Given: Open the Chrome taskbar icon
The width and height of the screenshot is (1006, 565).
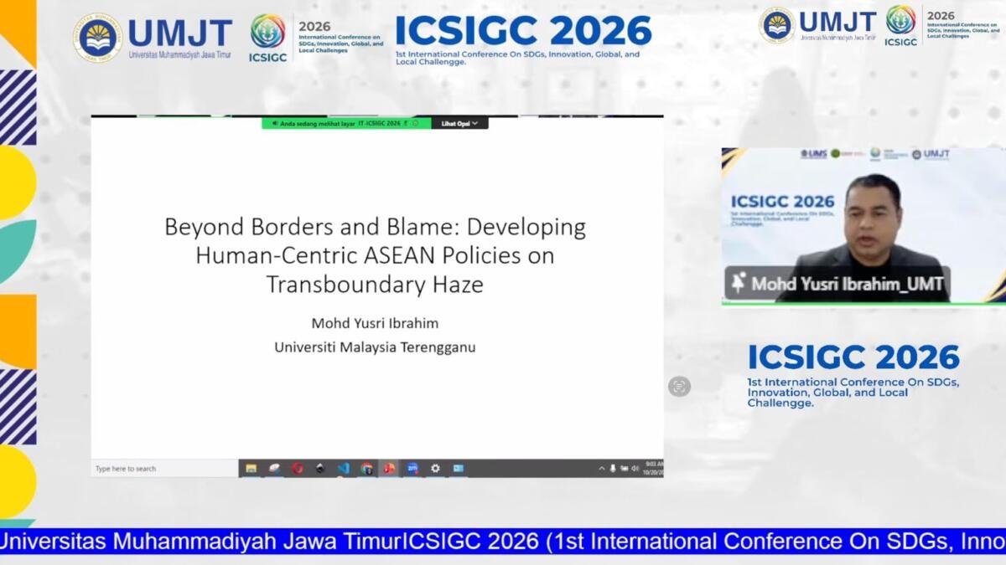Looking at the screenshot, I should pyautogui.click(x=366, y=469).
